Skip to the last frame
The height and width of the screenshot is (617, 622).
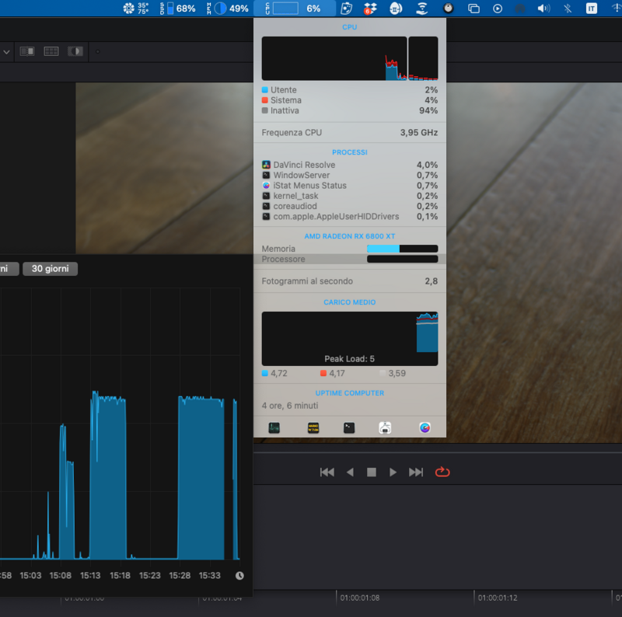coord(416,472)
